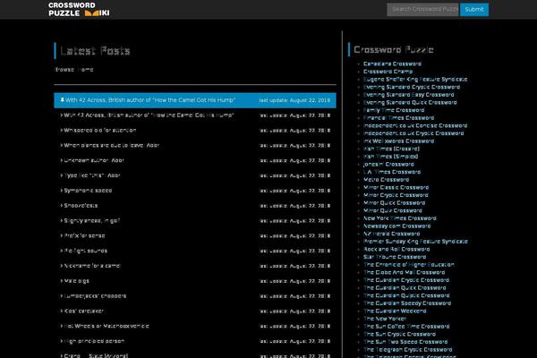Click the pin icon on highlighted post

63,100
